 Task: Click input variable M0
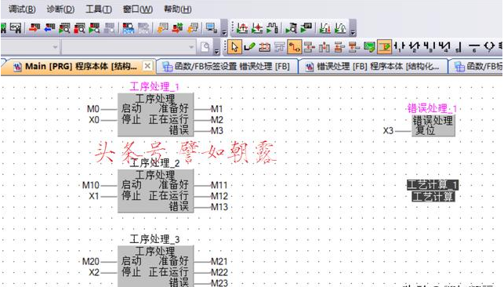[93, 109]
